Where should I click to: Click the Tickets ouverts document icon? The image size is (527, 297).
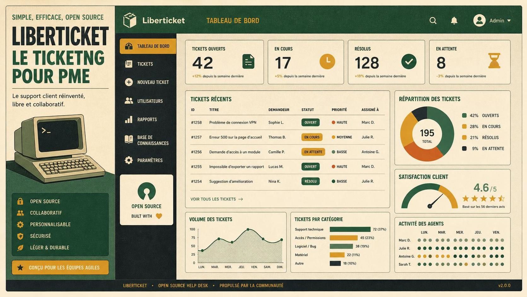pyautogui.click(x=248, y=61)
